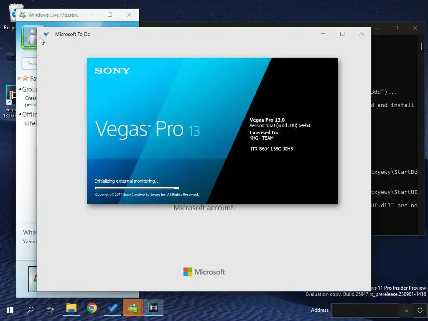This screenshot has width=428, height=321.
Task: Minimize the Microsoft To Do window
Action: (x=323, y=34)
